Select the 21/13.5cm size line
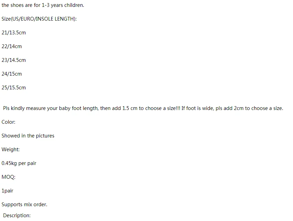Viewport: 293px width, 221px height. 14,33
